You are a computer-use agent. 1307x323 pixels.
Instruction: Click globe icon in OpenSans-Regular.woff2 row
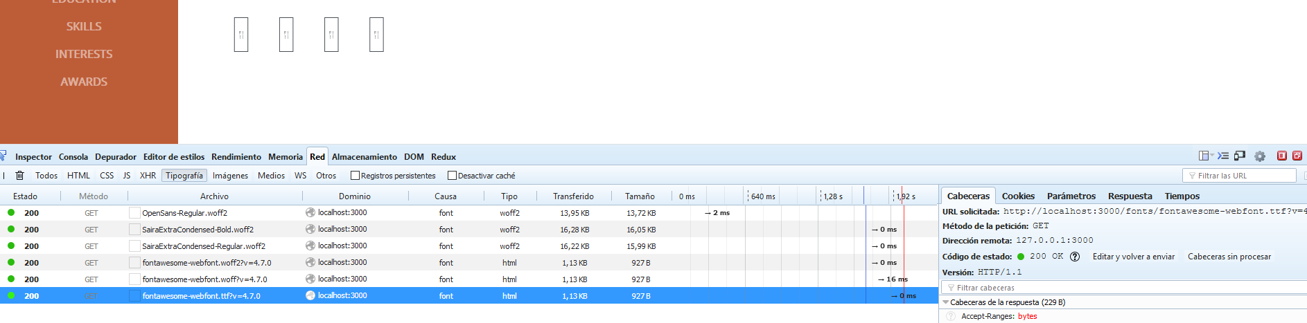[310, 212]
